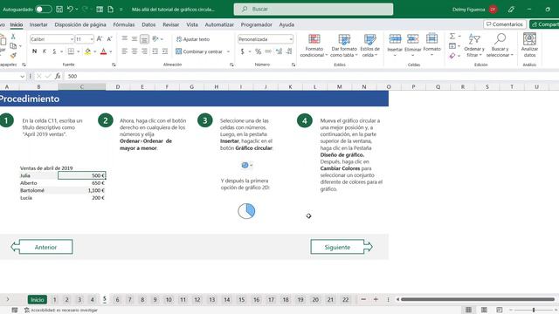Open the Fórmulas ribbon tab
Image resolution: width=559 pixels, height=314 pixels.
124,24
